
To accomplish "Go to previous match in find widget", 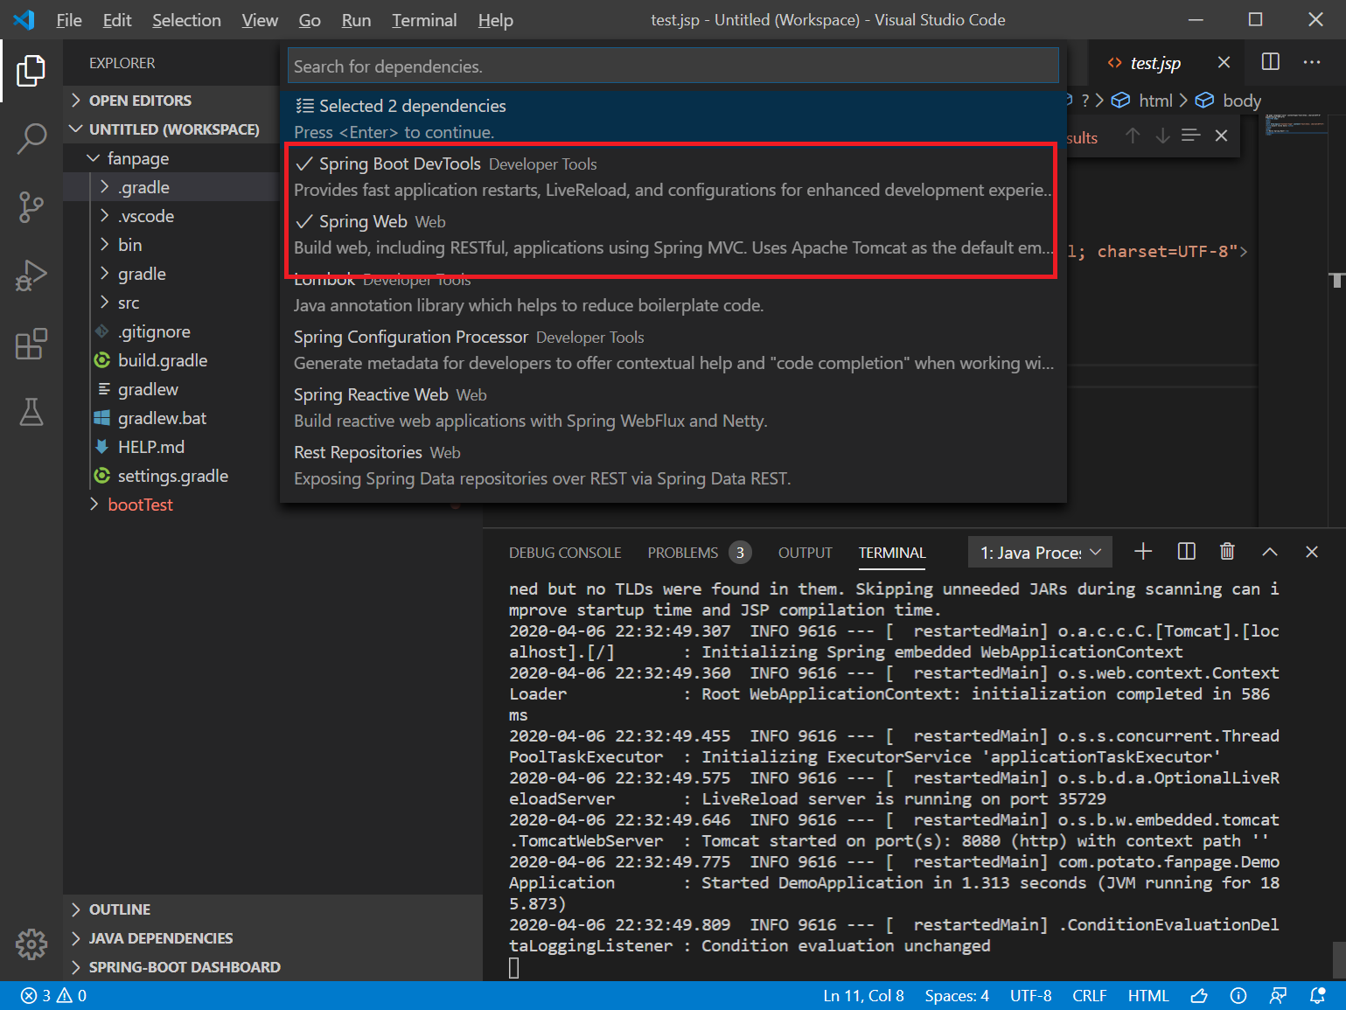I will pos(1133,136).
